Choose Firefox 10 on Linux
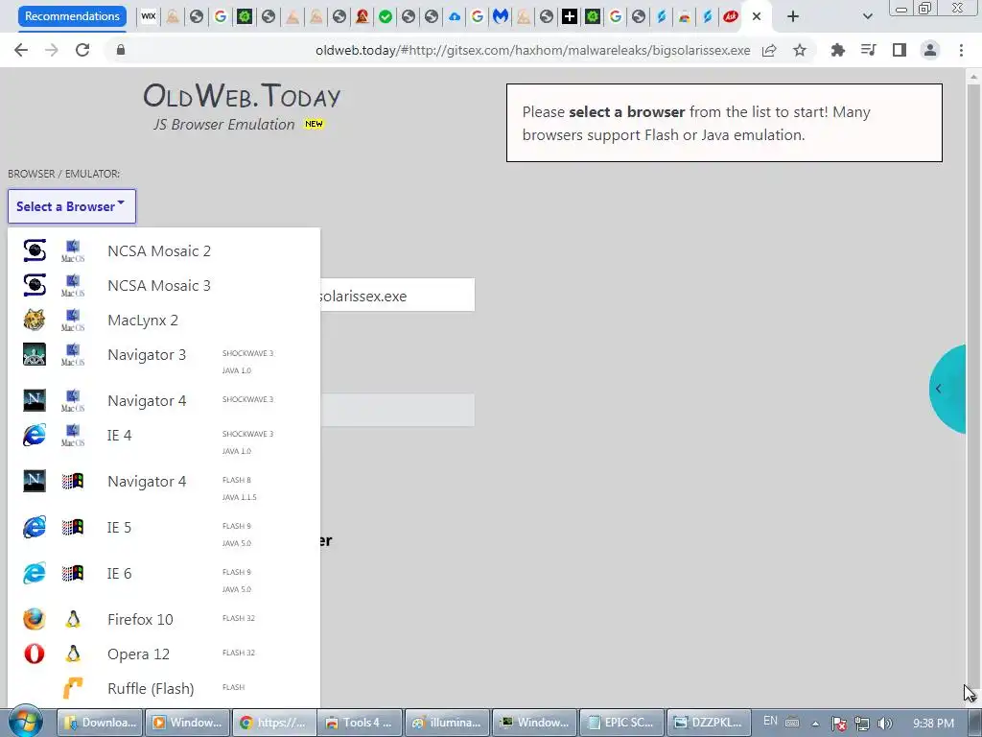The width and height of the screenshot is (982, 737). 163,619
